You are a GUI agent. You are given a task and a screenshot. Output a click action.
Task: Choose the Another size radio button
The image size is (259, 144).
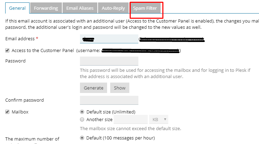82,120
